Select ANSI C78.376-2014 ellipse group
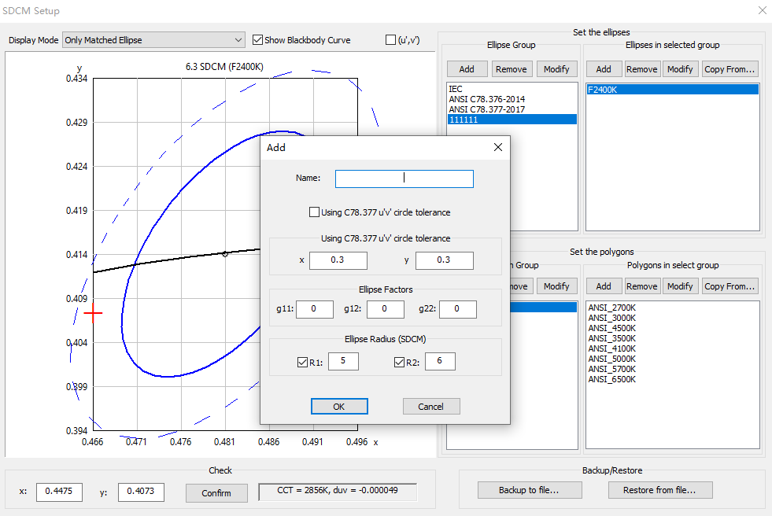The width and height of the screenshot is (772, 516). click(512, 99)
